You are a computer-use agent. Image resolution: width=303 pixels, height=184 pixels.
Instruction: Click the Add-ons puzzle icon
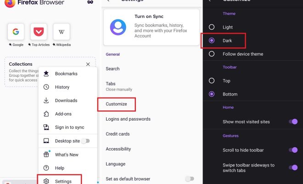46,114
